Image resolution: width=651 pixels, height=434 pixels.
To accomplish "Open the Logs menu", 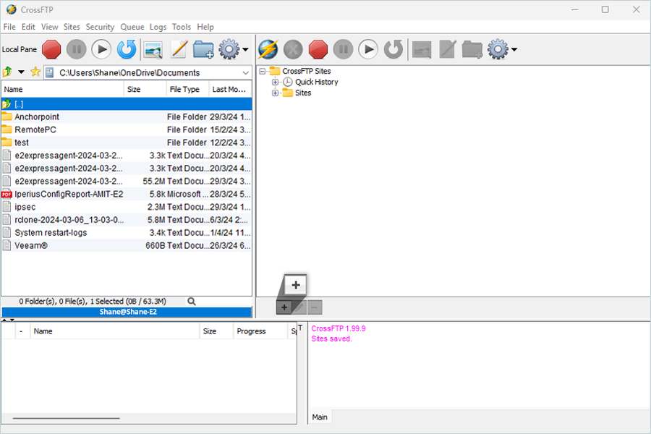I will click(158, 27).
